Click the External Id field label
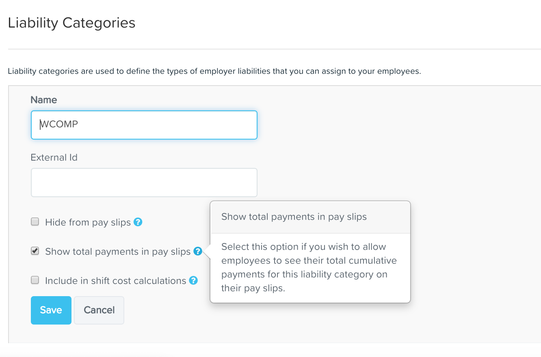This screenshot has height=357, width=541. click(54, 157)
